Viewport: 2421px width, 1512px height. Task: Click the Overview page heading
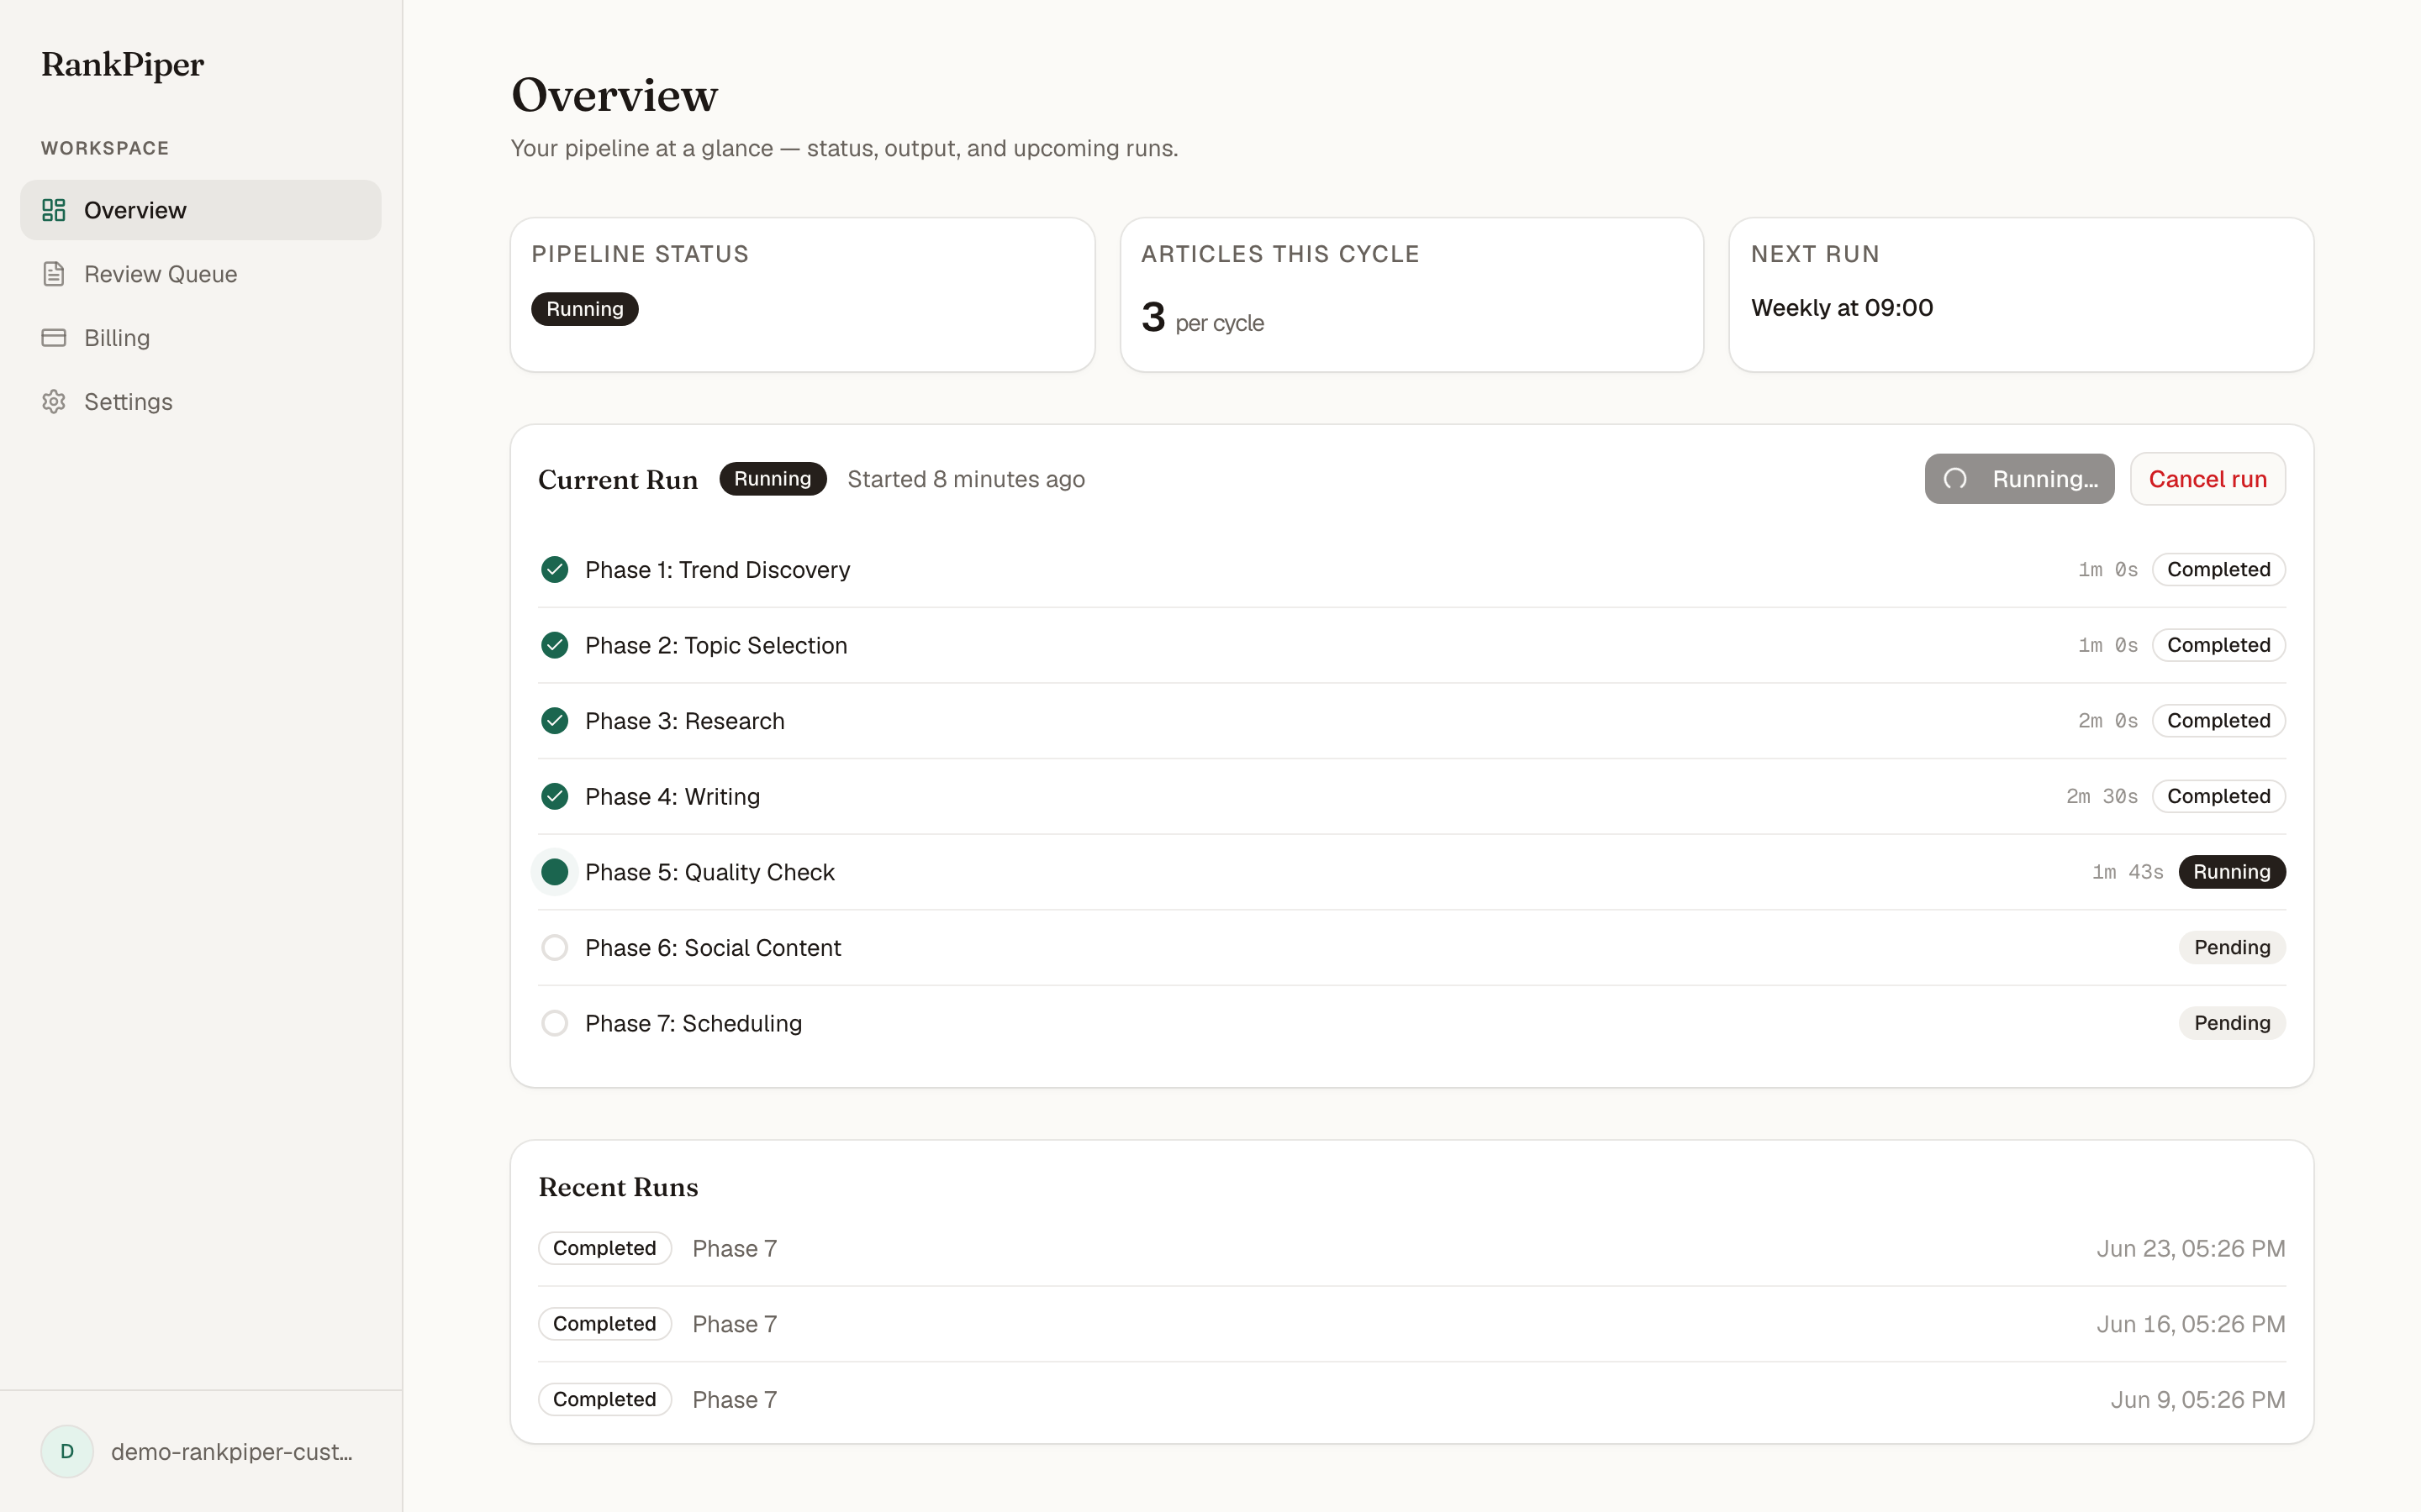pyautogui.click(x=614, y=95)
